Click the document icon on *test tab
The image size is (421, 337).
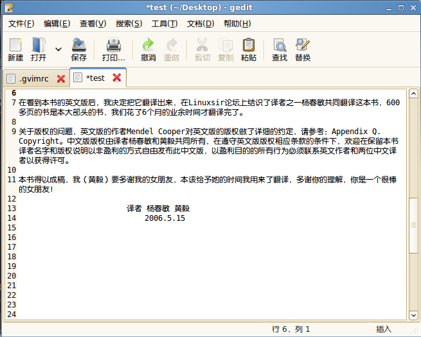78,78
